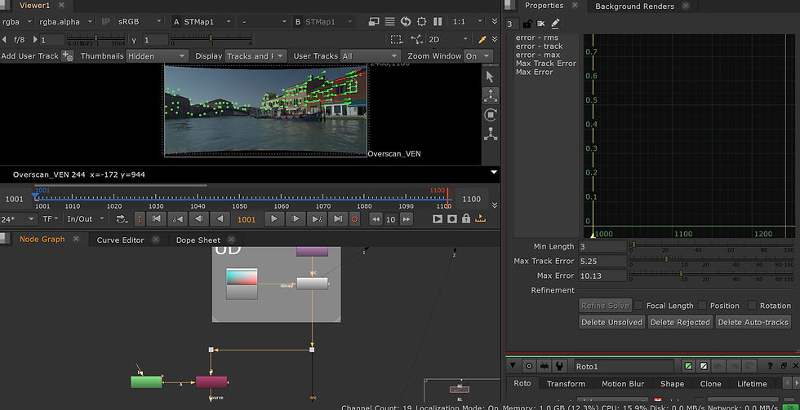This screenshot has width=800, height=410.
Task: Open the In/Out playback range dropdown
Action: pos(86,219)
